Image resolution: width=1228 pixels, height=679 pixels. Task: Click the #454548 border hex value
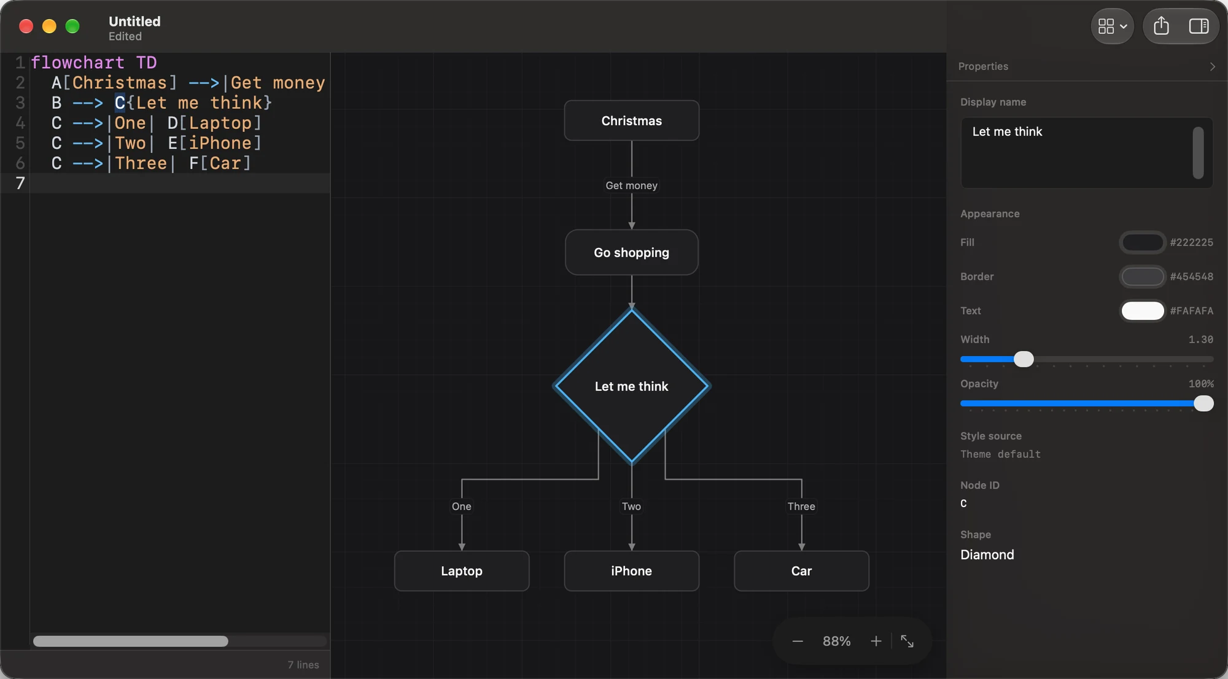point(1191,277)
